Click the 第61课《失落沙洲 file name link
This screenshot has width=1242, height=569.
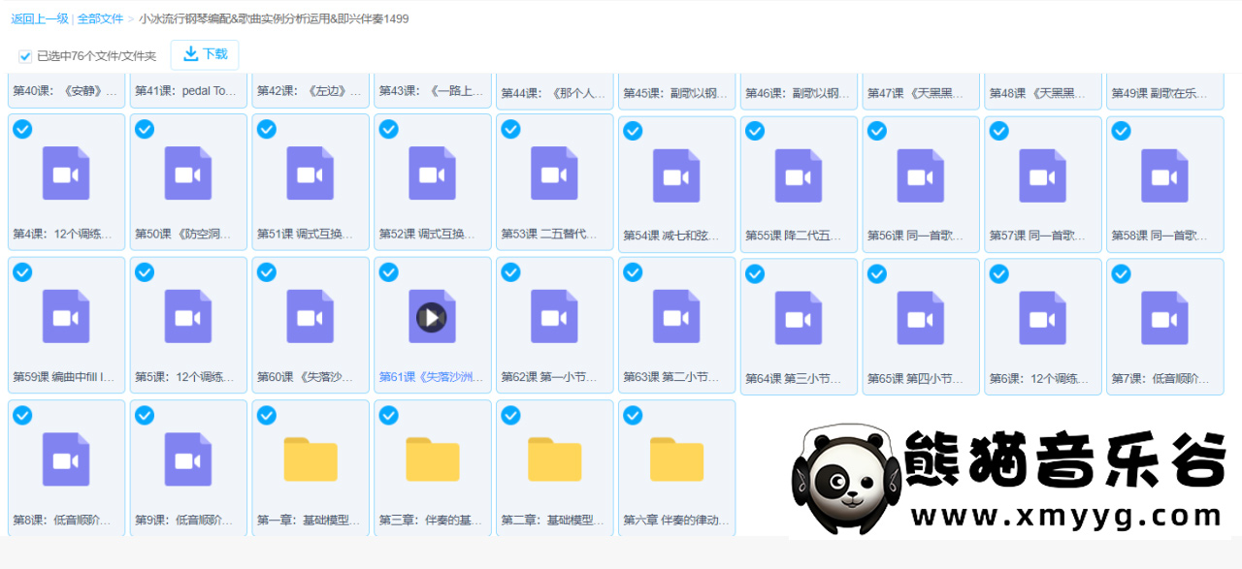tap(432, 377)
